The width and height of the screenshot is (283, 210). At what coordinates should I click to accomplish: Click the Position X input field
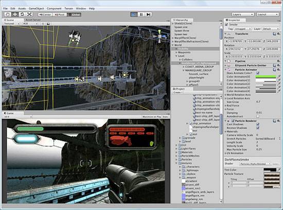click(235, 41)
